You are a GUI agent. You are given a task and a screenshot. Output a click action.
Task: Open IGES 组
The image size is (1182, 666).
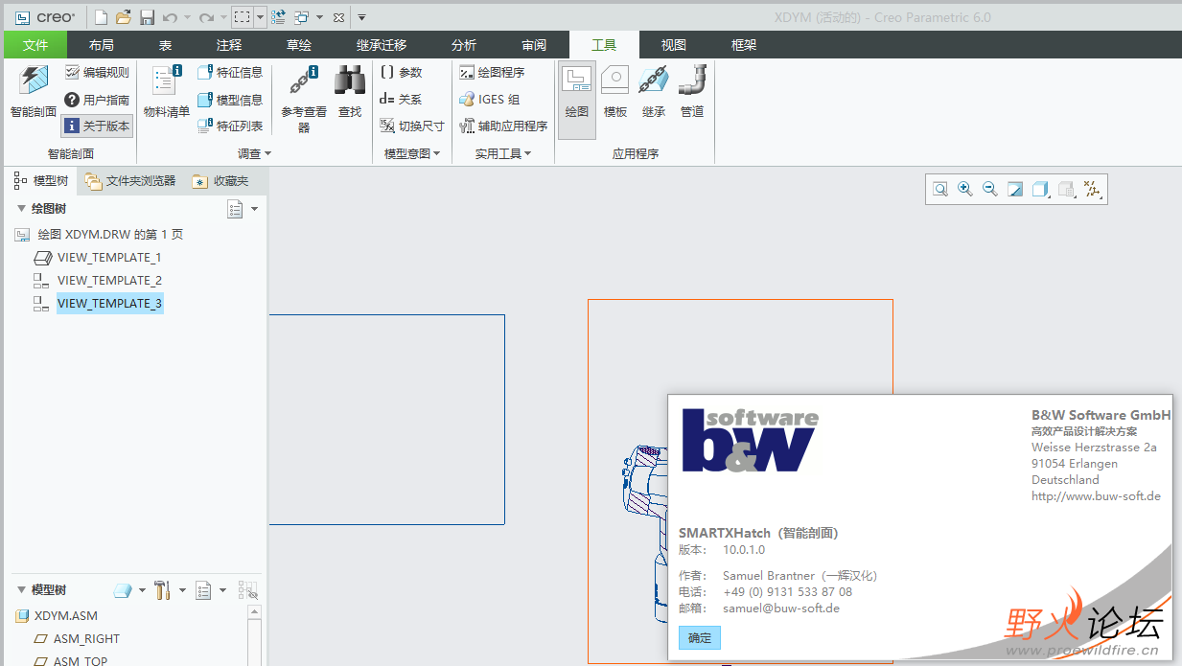(490, 99)
